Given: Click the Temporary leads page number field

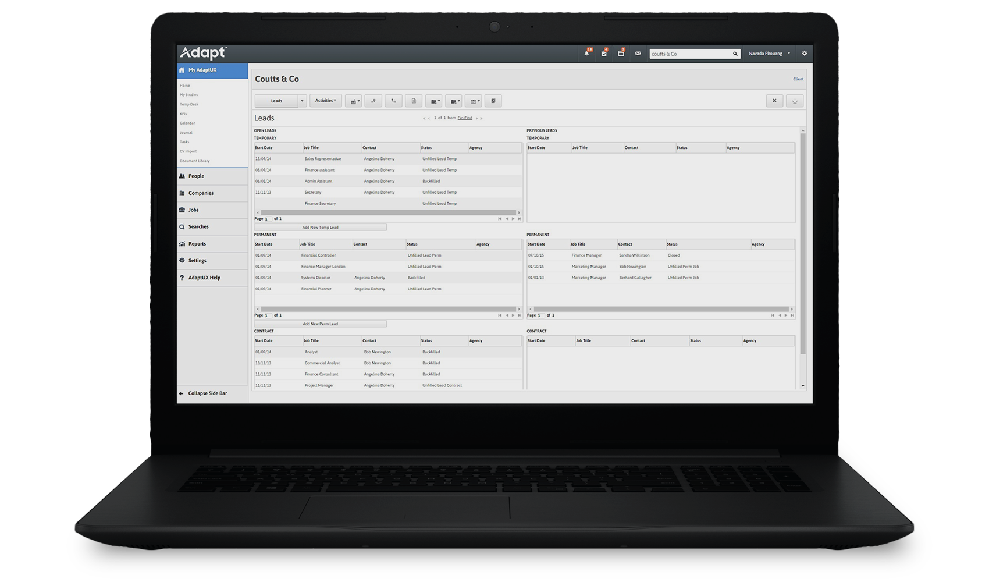Looking at the screenshot, I should tap(268, 219).
